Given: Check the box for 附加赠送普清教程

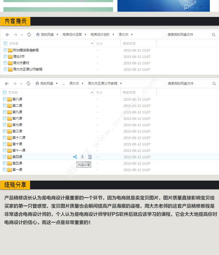Looking at the screenshot, I should click(x=5, y=50).
